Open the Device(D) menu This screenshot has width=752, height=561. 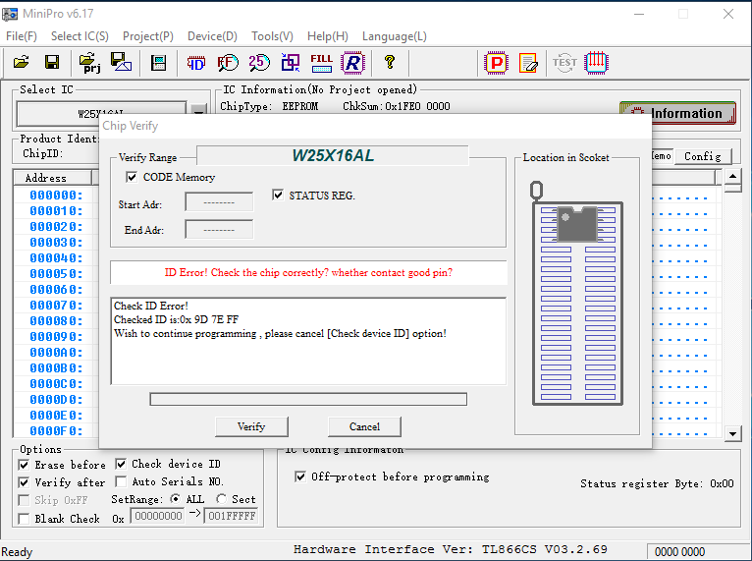pyautogui.click(x=212, y=36)
